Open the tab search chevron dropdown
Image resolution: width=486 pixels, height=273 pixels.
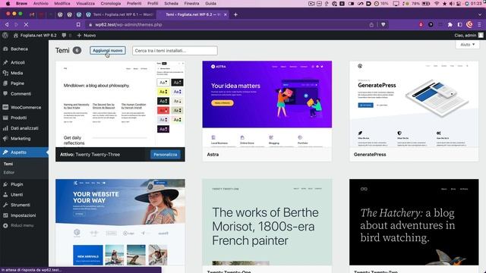tap(479, 14)
